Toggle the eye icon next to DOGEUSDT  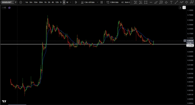16,2
